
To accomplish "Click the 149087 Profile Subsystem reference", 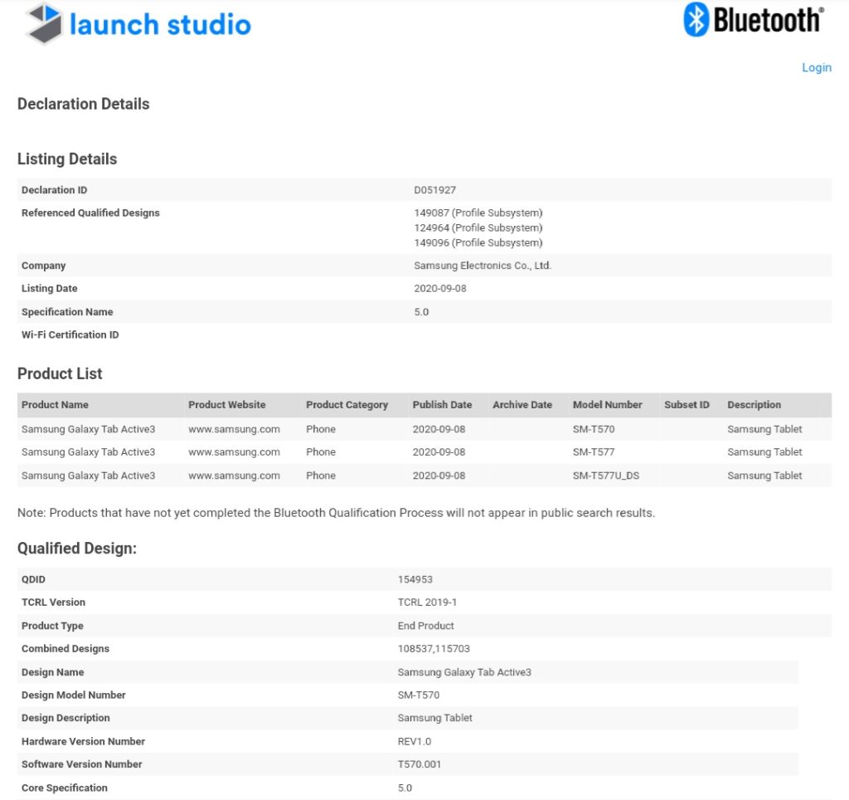I will [x=478, y=213].
